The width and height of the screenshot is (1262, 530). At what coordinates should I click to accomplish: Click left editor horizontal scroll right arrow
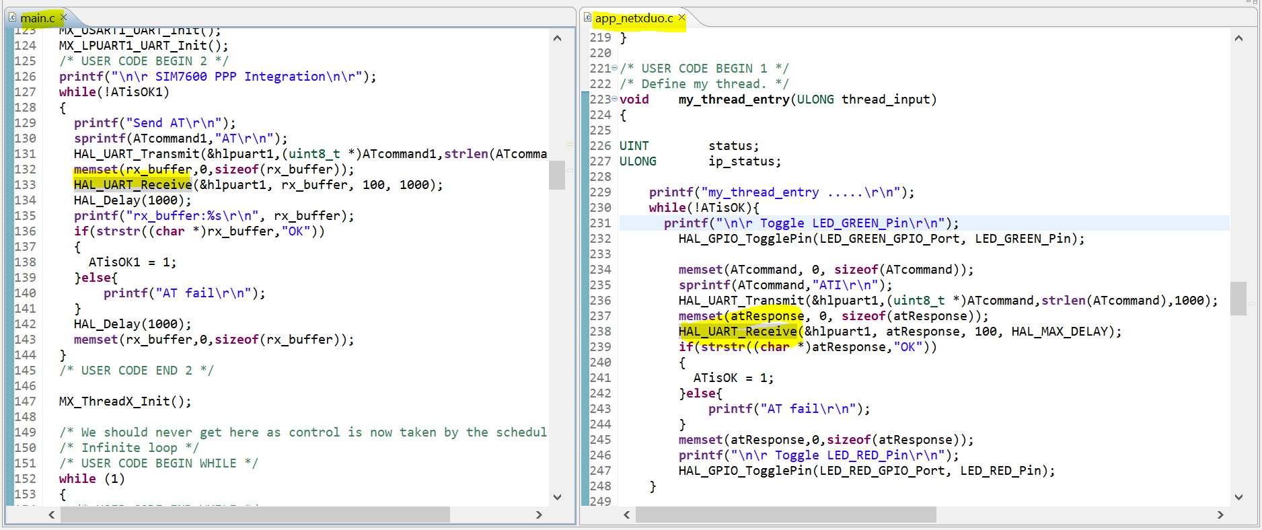pyautogui.click(x=539, y=515)
